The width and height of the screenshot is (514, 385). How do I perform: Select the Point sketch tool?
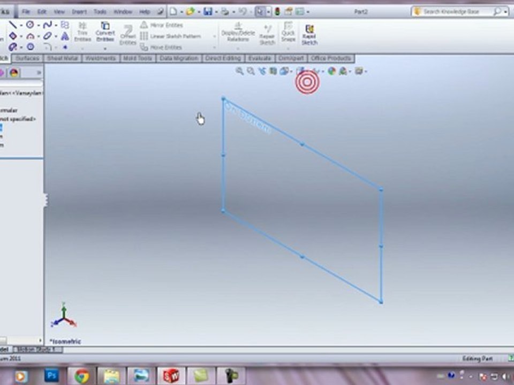tap(65, 47)
